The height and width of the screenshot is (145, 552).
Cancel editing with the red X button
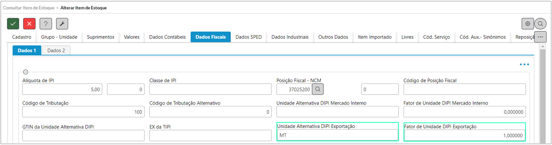click(x=29, y=24)
